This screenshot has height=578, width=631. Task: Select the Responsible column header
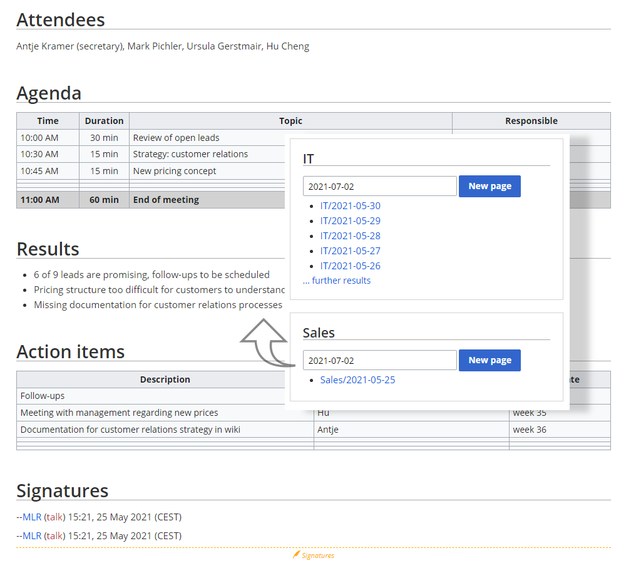(531, 121)
